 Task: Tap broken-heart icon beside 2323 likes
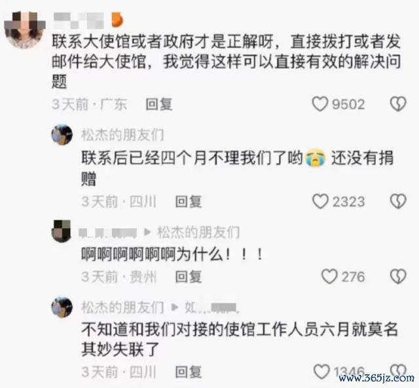tap(398, 201)
